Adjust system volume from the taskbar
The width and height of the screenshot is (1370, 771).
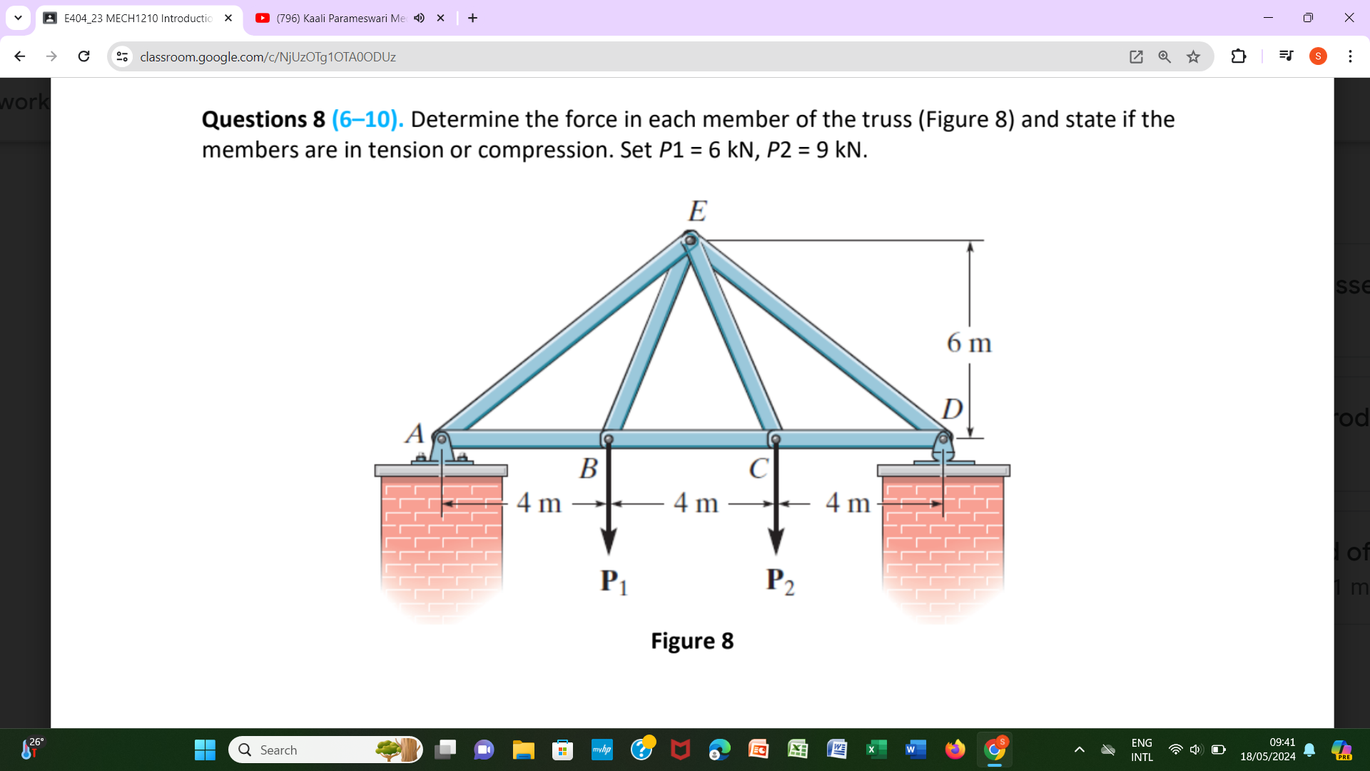pyautogui.click(x=1197, y=750)
